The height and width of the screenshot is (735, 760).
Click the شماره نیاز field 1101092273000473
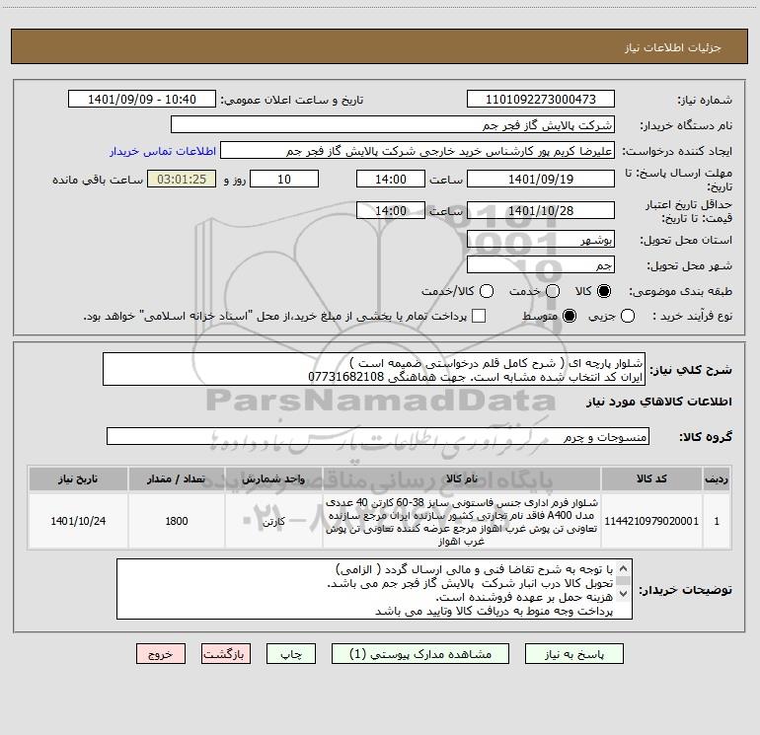click(x=541, y=100)
